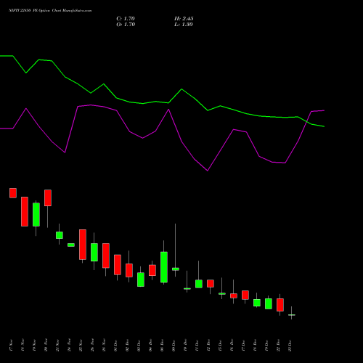Click the 18 Dec date label
This screenshot has height=363, width=363.
pos(255,346)
